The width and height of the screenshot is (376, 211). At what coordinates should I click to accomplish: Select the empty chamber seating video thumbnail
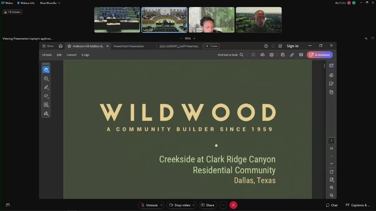117,20
